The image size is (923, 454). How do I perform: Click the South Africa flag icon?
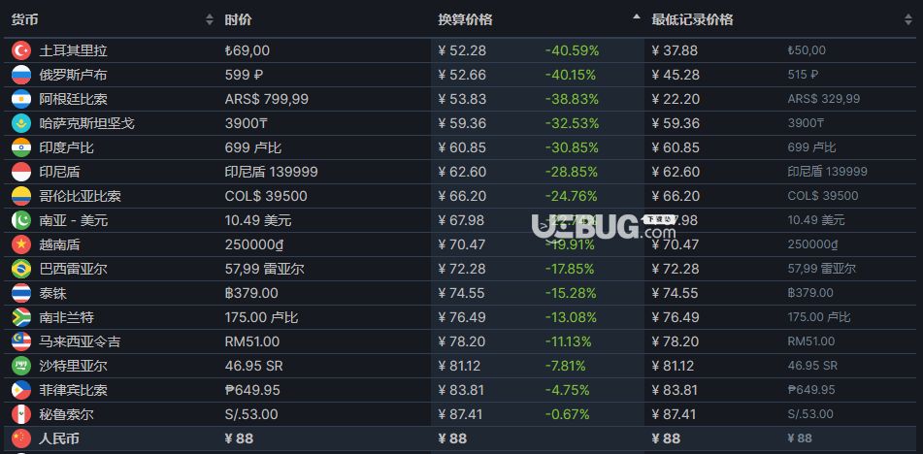coord(21,317)
